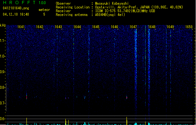
Task: Click the HROFFT program title
Action: click(x=19, y=2)
